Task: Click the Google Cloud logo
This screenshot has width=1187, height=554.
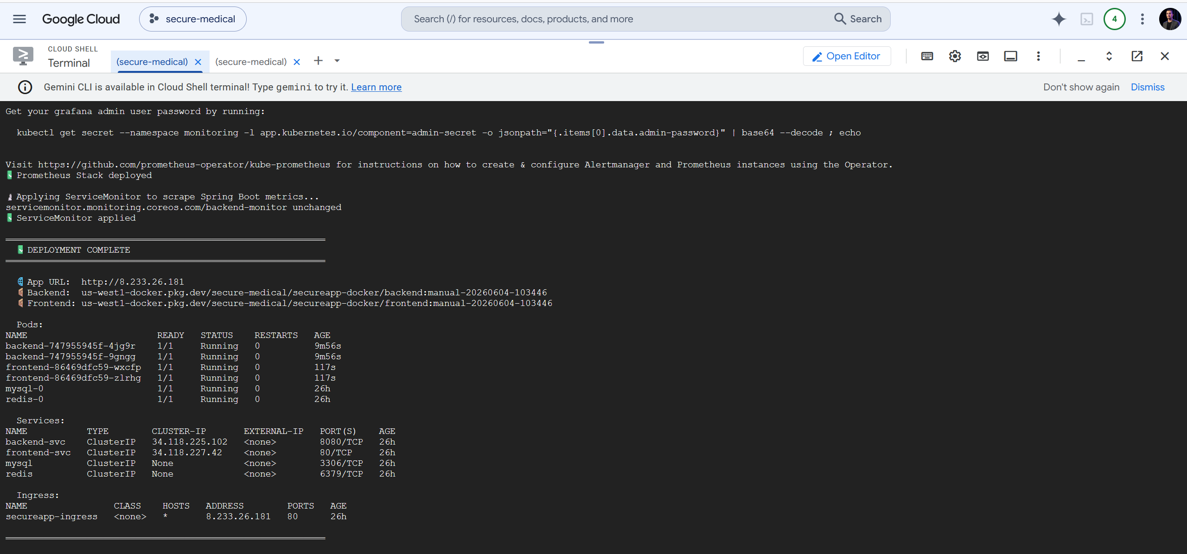Action: click(81, 19)
